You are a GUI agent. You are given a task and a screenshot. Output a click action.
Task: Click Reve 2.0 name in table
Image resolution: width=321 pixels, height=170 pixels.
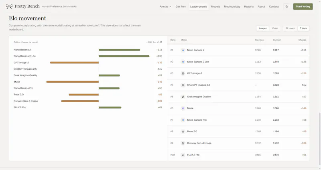click(192, 132)
